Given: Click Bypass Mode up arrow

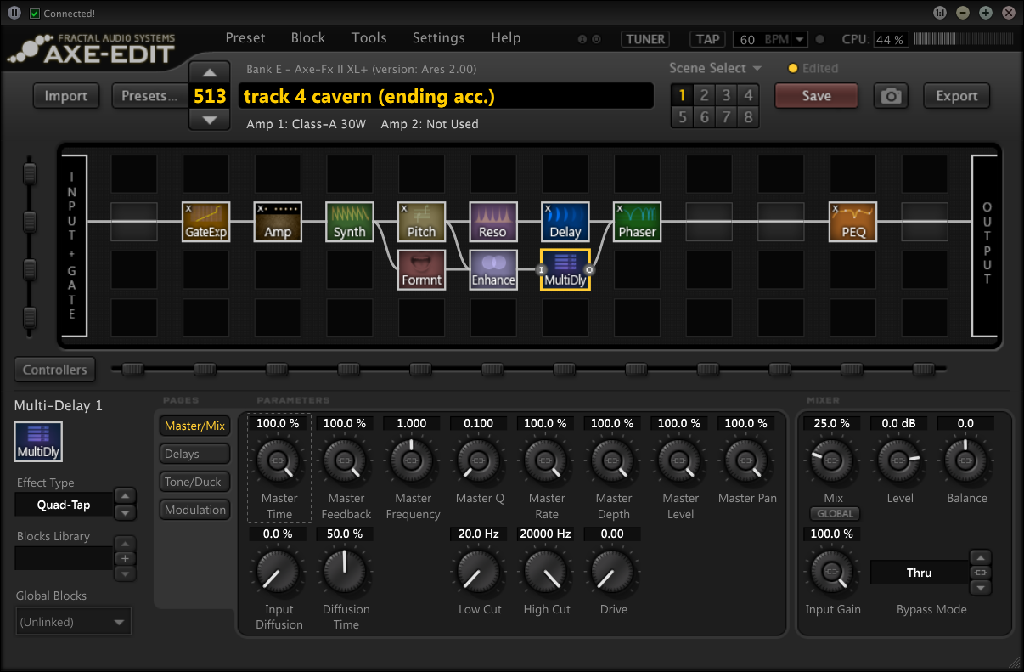Looking at the screenshot, I should coord(981,558).
